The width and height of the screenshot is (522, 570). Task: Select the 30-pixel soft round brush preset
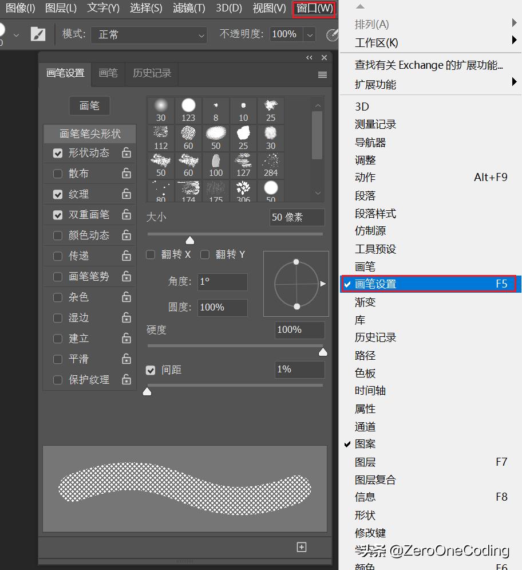160,109
